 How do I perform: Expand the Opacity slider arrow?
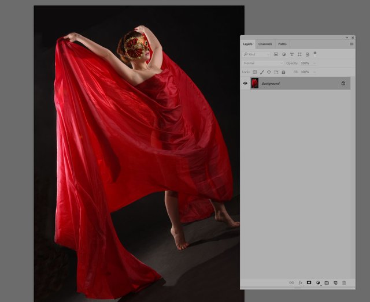314,63
